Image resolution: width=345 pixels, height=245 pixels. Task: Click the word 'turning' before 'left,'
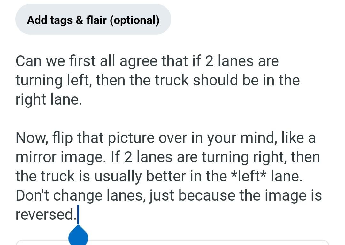tap(39, 81)
